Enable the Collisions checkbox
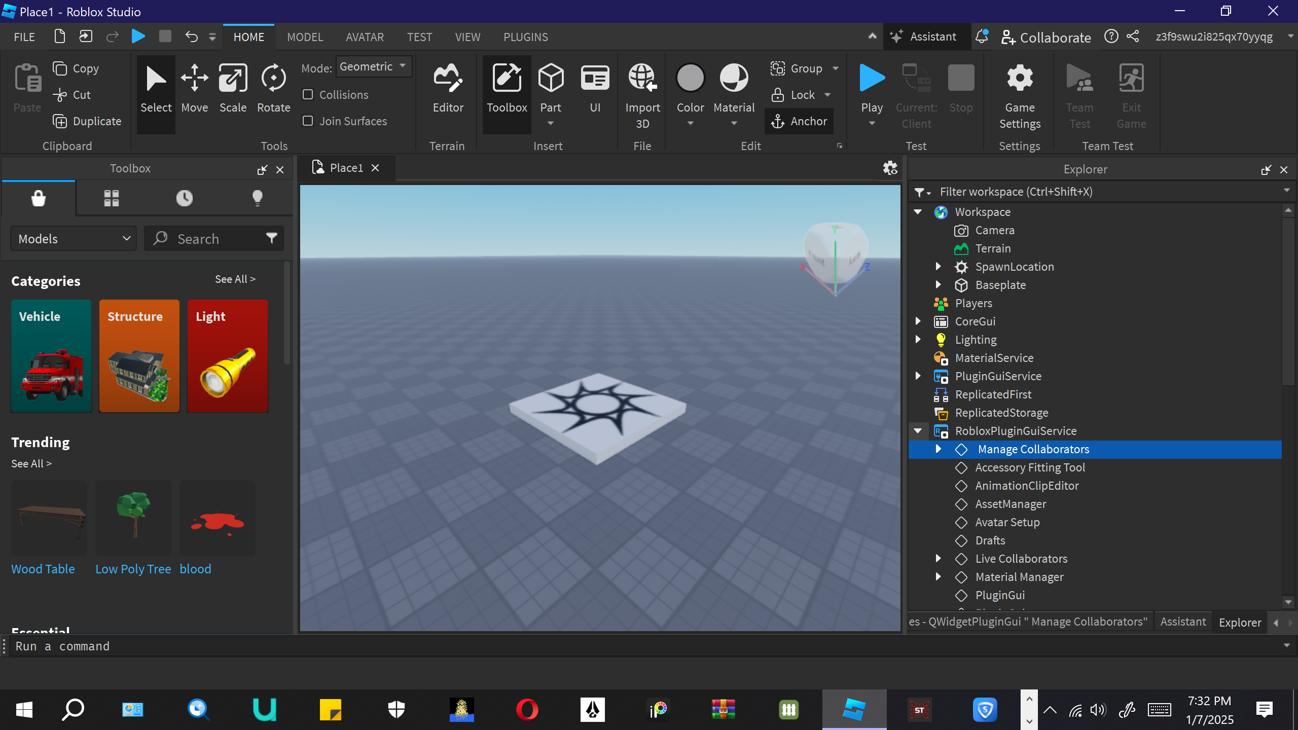This screenshot has width=1298, height=730. (308, 95)
